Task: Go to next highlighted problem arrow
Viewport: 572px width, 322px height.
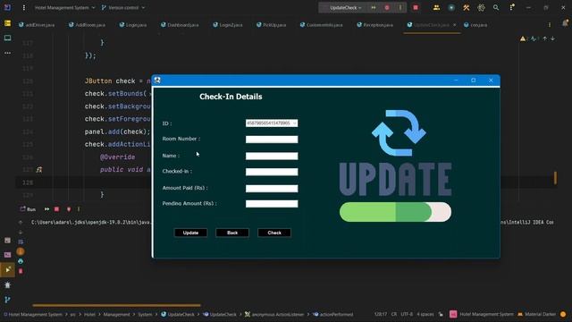Action: tap(552, 38)
